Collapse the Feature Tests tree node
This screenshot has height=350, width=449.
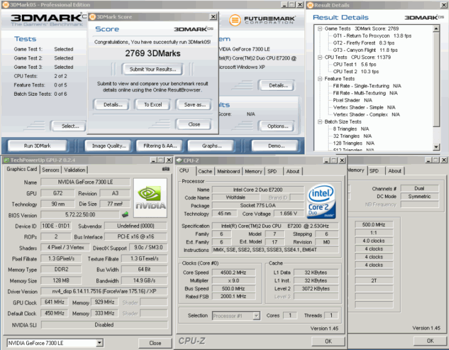point(320,79)
